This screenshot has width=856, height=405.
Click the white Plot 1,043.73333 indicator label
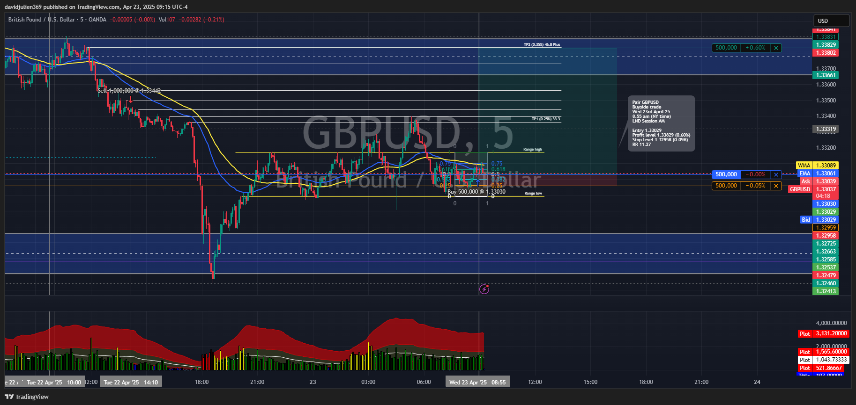pos(824,360)
